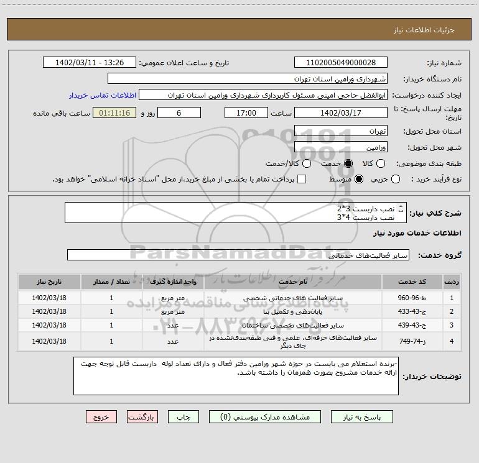This screenshot has height=463, width=479.
Task: Click the نام خدمت column header
Action: 292,282
